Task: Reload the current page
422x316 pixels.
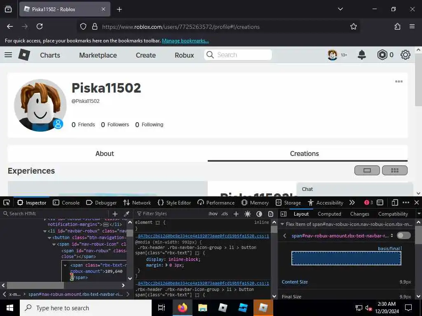Action: click(x=40, y=26)
